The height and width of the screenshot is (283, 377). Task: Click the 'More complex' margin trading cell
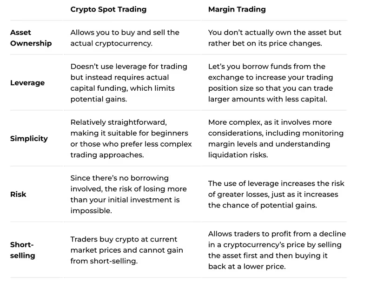click(276, 139)
